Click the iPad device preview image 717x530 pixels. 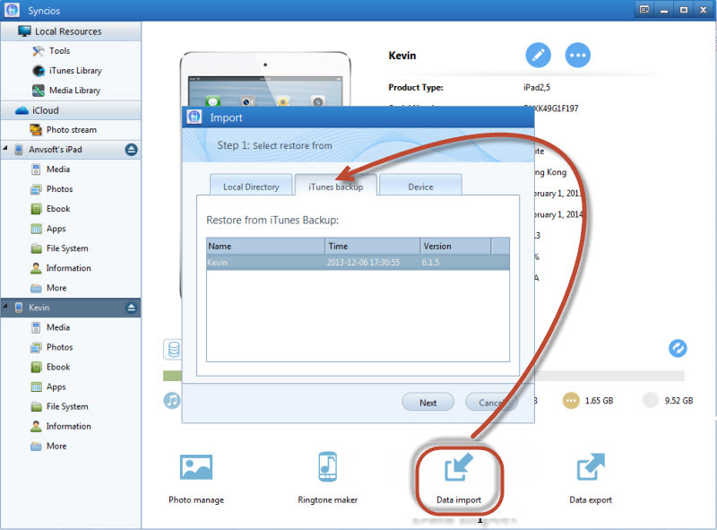pyautogui.click(x=265, y=79)
